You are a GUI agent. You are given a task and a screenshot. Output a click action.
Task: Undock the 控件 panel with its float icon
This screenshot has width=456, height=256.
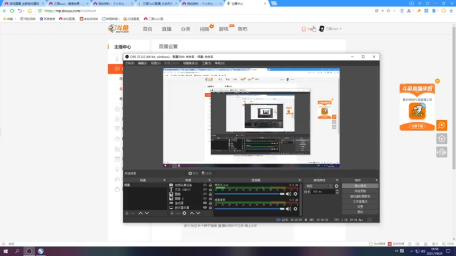point(376,180)
